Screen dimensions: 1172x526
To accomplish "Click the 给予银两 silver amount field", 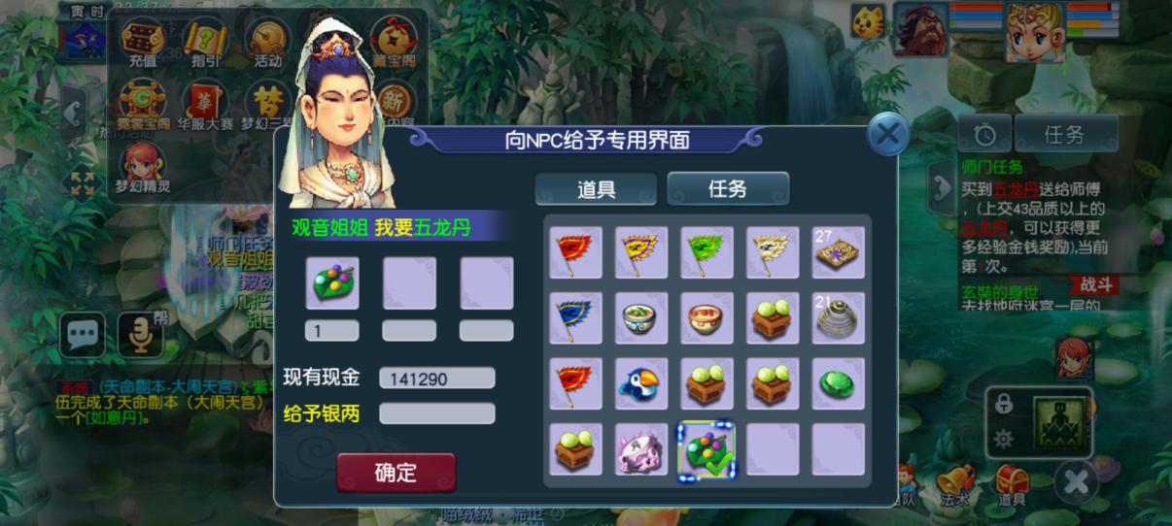I will point(436,413).
